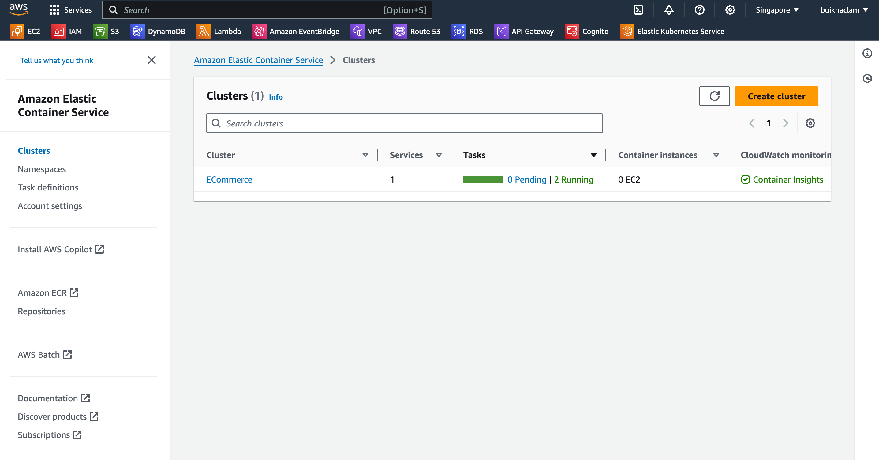879x460 pixels.
Task: Click the Info link beside Clusters
Action: coord(276,97)
